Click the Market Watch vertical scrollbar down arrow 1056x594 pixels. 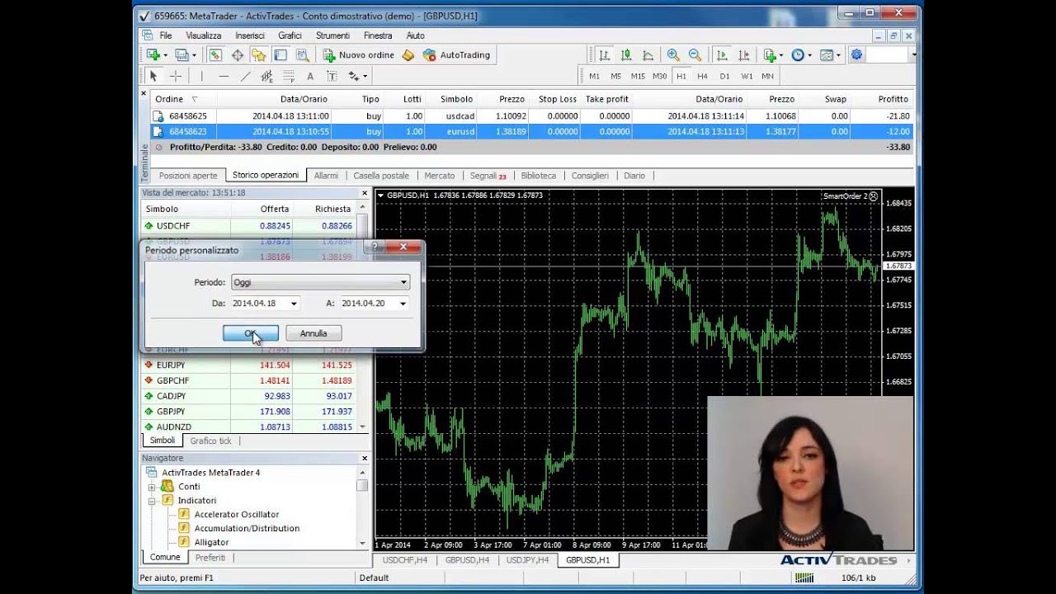(x=362, y=427)
